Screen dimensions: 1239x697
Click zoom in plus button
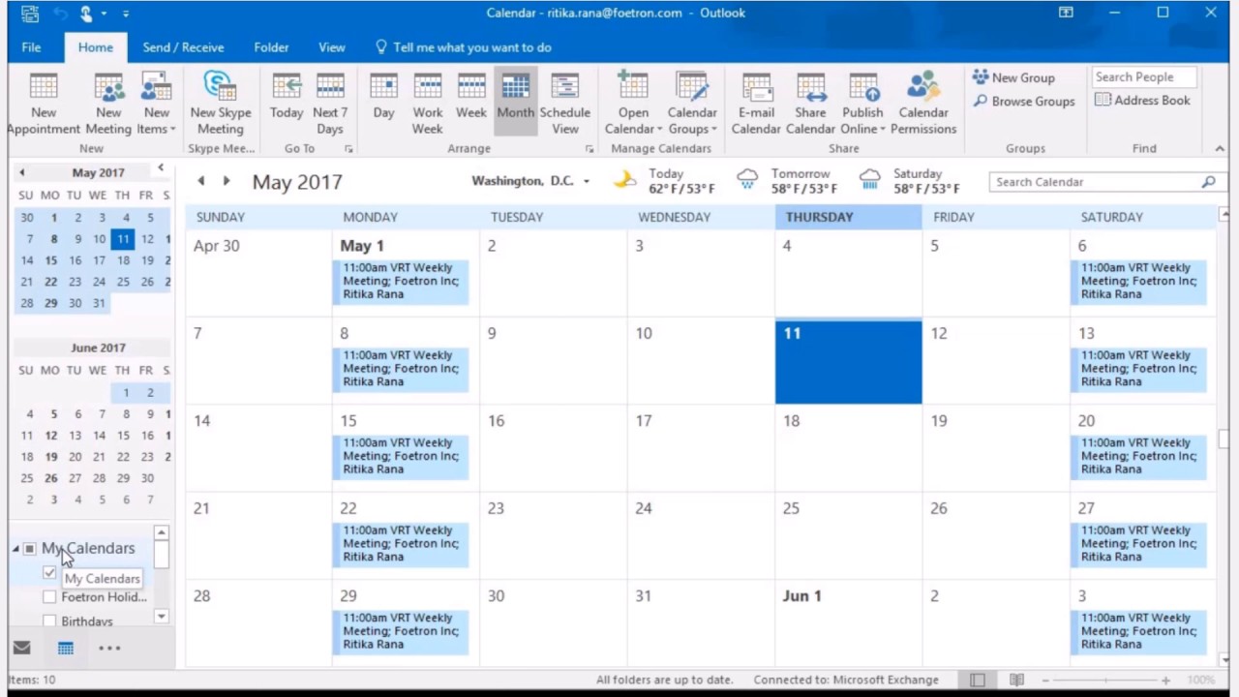point(1165,680)
